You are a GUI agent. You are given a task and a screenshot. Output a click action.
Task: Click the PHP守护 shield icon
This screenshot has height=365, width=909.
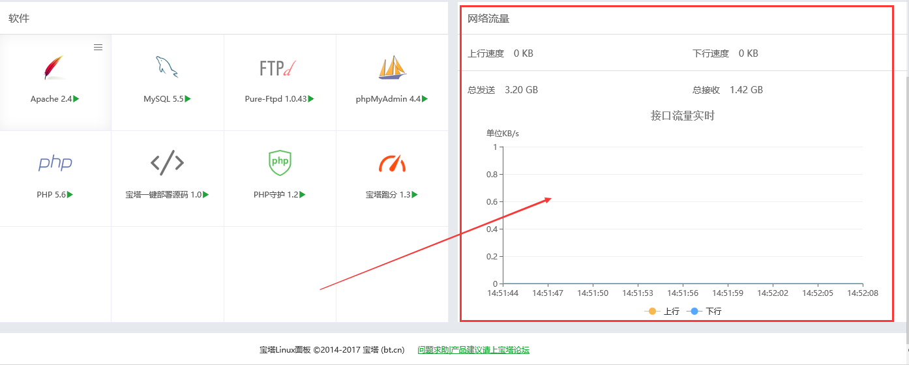280,162
